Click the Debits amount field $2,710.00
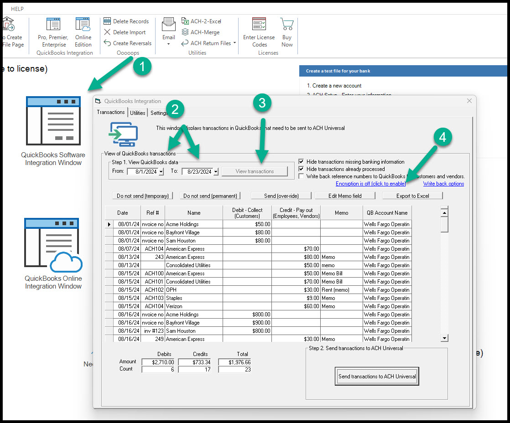This screenshot has width=510, height=423. coord(158,362)
